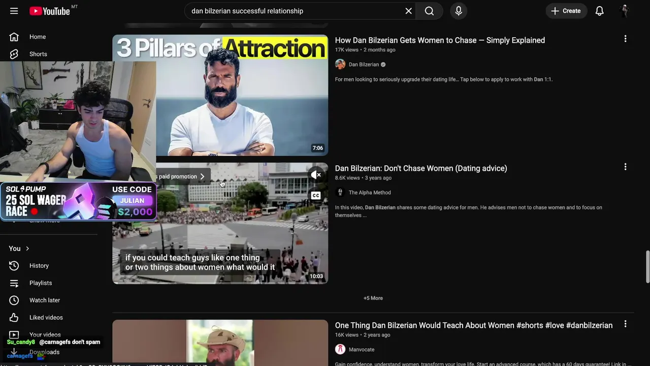Viewport: 650px width, 366px height.
Task: Click the verified badge beside Dan Bilzerian
Action: point(383,65)
